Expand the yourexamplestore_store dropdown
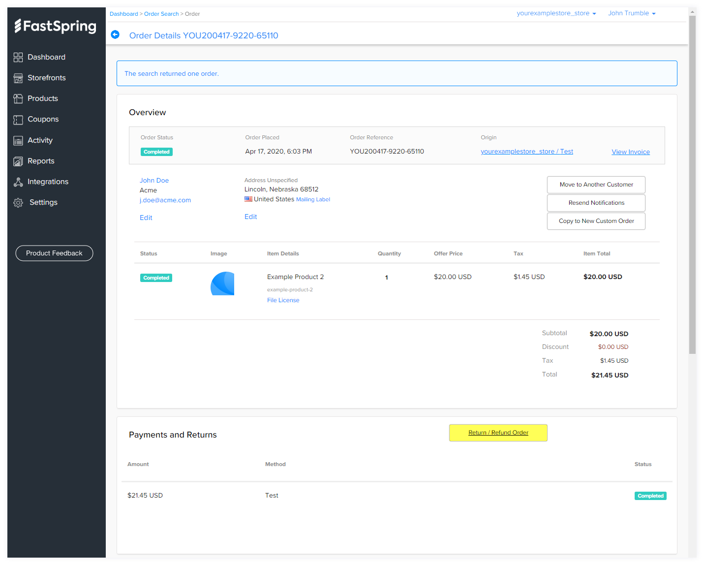This screenshot has width=704, height=565. click(556, 13)
